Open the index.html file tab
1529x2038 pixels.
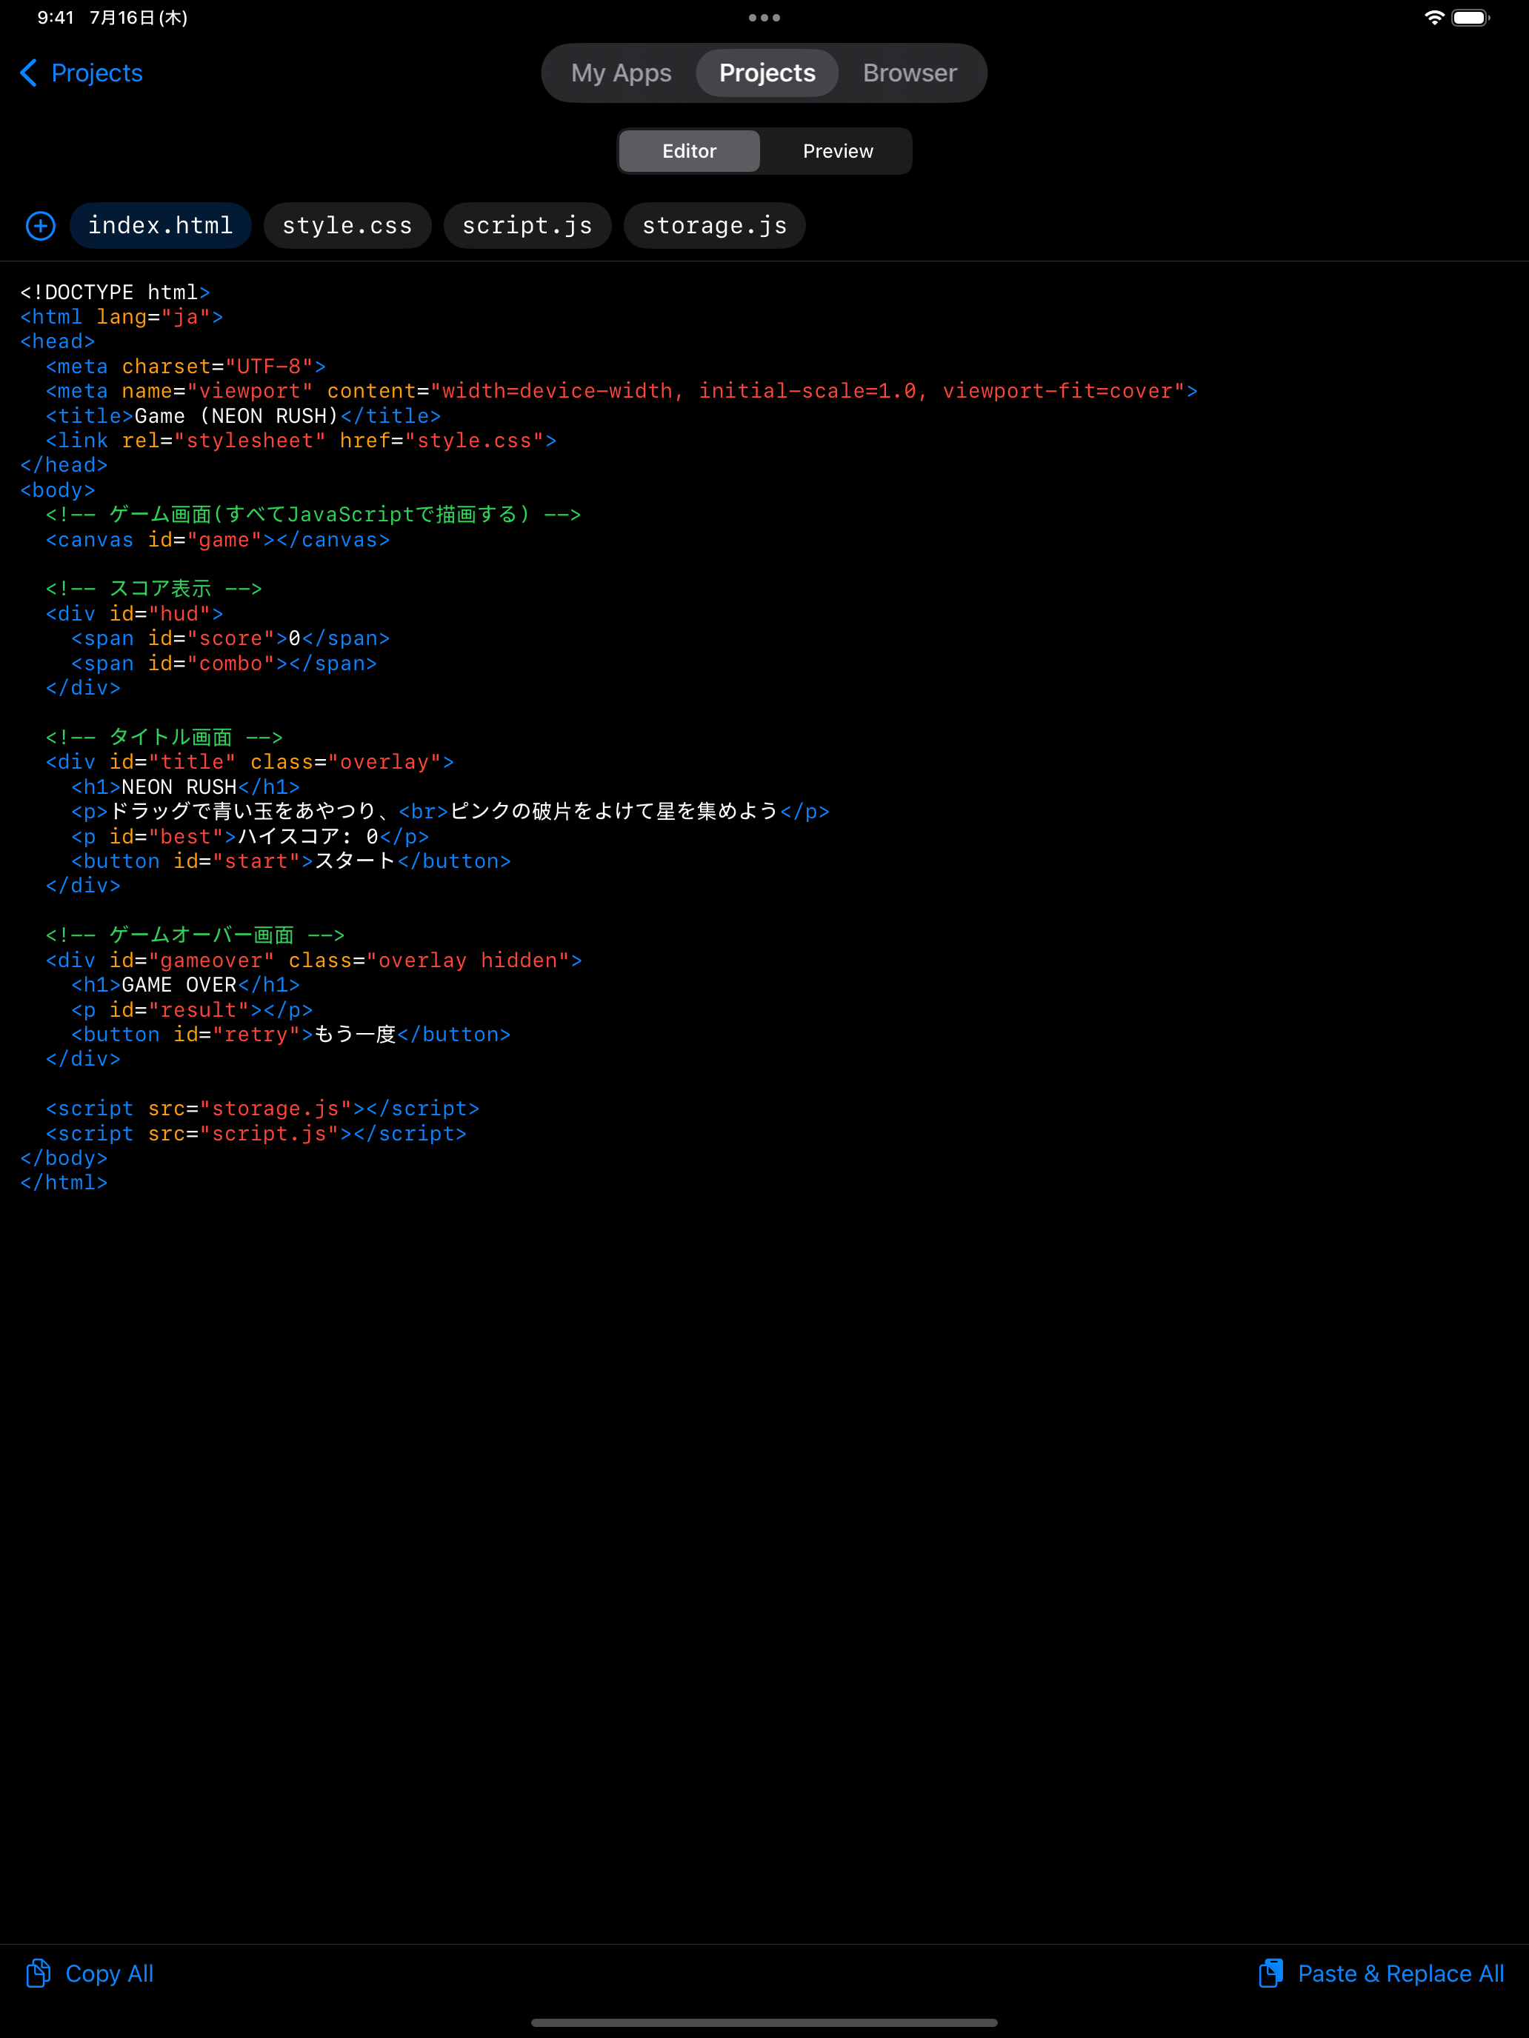coord(160,226)
